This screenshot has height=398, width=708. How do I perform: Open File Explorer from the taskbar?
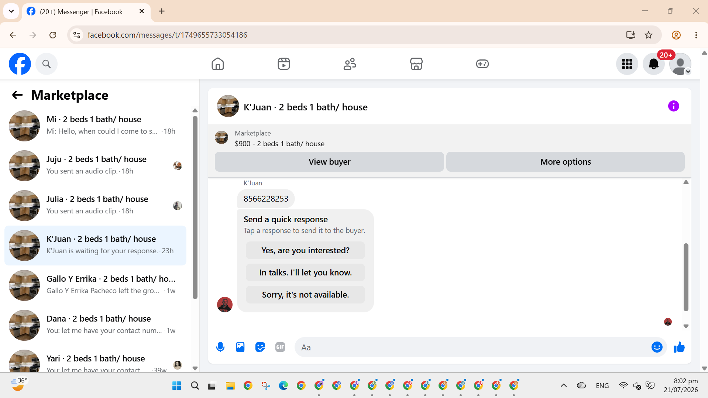(230, 386)
